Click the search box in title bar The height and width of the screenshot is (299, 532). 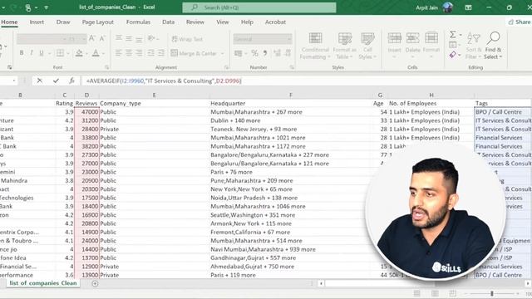[x=259, y=7]
